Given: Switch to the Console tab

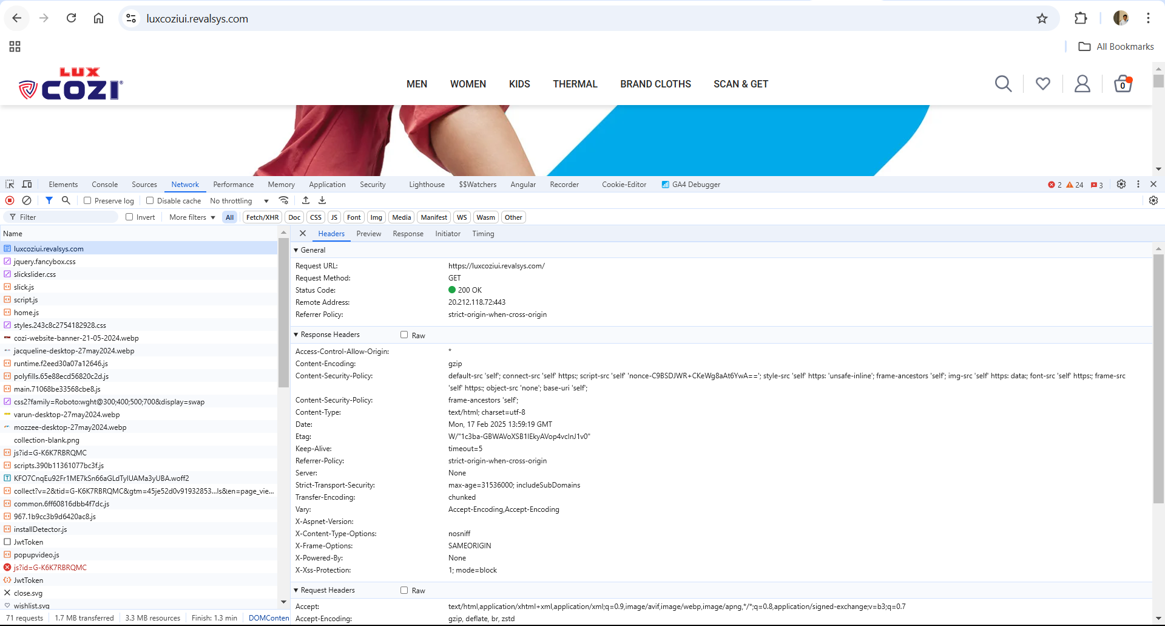Looking at the screenshot, I should (x=104, y=185).
